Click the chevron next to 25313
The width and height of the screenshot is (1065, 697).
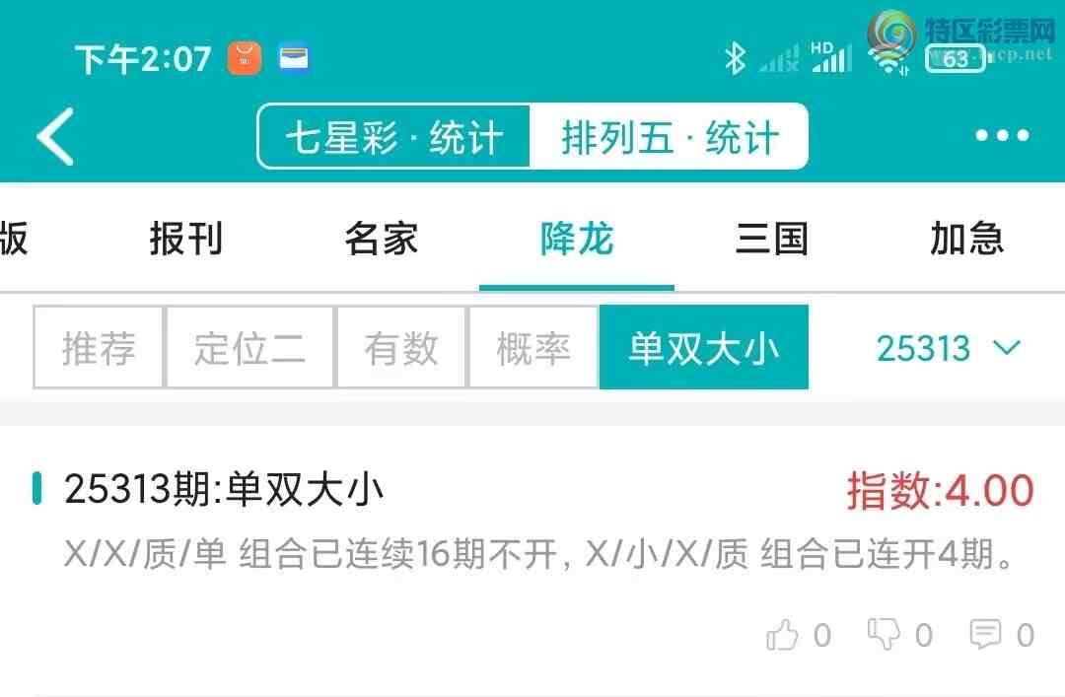point(1007,348)
